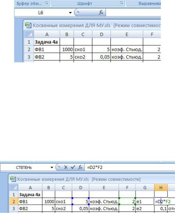Click blue-outlined cell D2 in the lower sheet
This screenshot has width=175, height=213.
coord(80,201)
